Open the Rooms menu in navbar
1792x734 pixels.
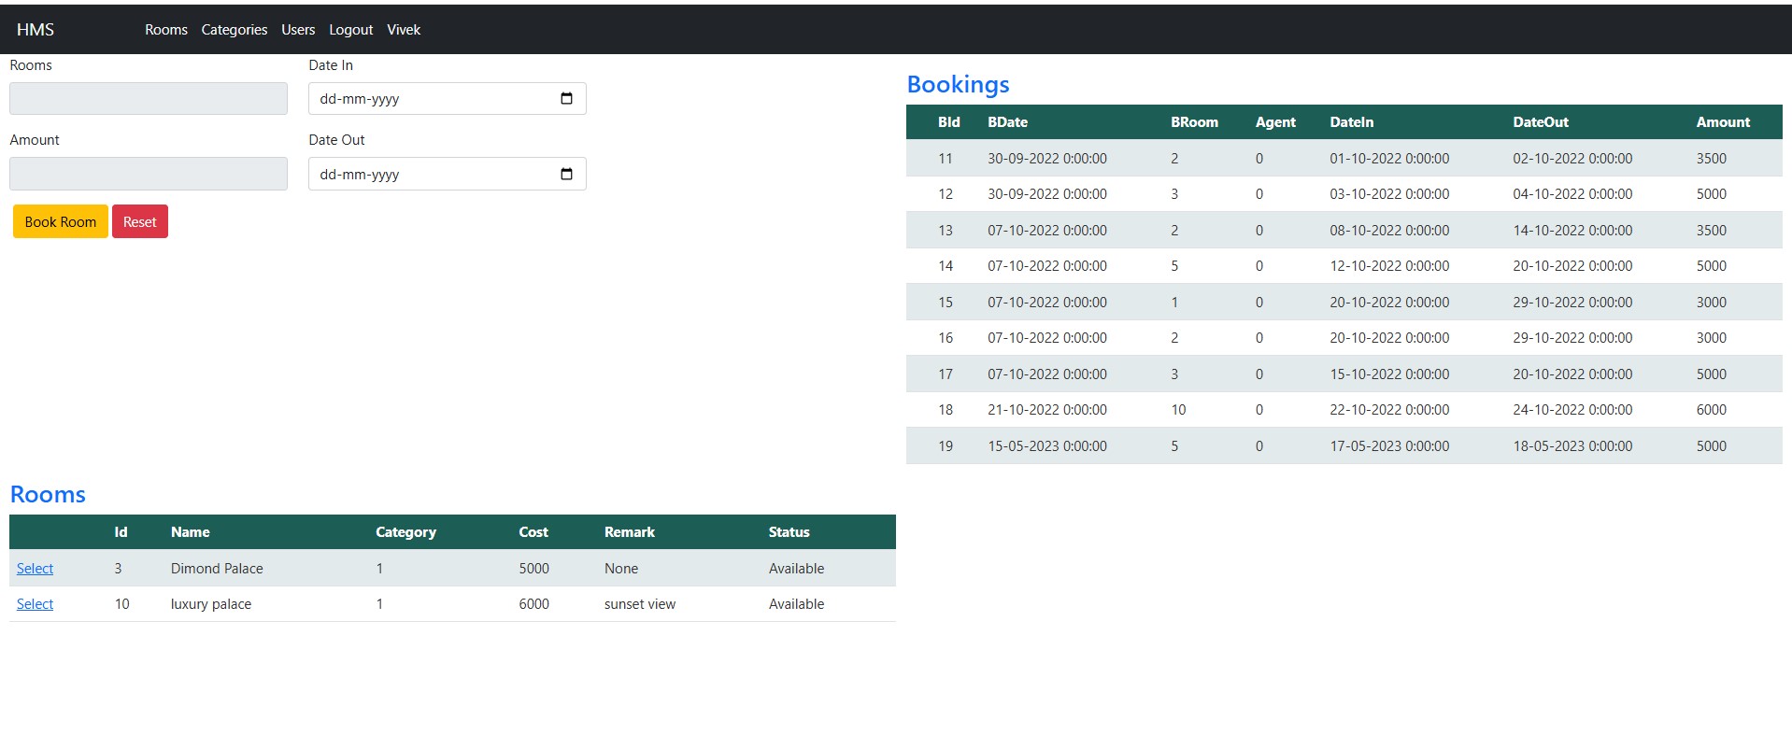[166, 30]
